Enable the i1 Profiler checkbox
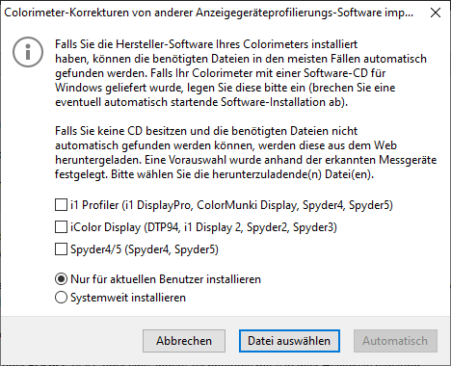The height and width of the screenshot is (366, 451). pos(61,205)
